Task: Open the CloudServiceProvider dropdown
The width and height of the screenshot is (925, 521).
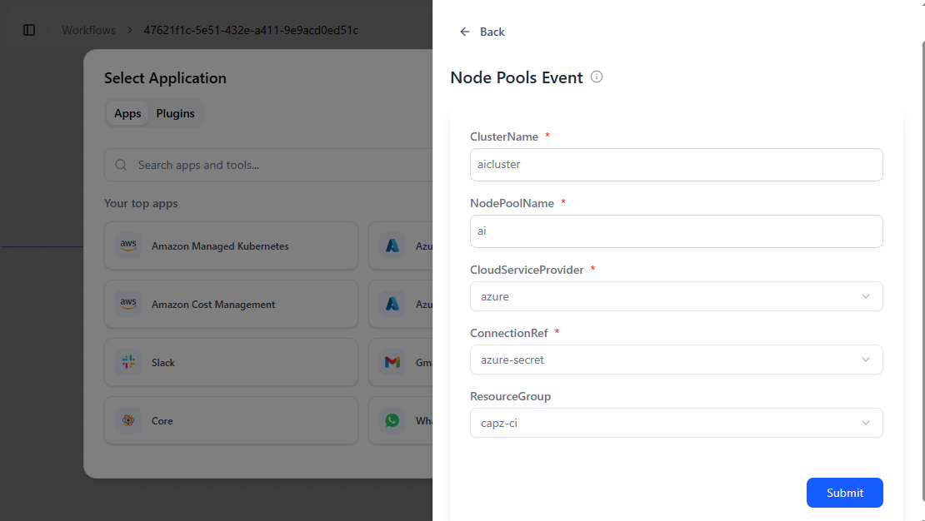Action: 676,296
